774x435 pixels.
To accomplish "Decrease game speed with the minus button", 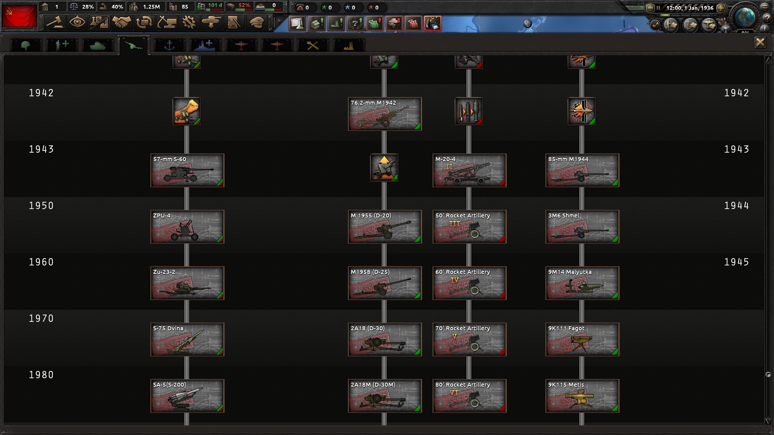I will 650,8.
